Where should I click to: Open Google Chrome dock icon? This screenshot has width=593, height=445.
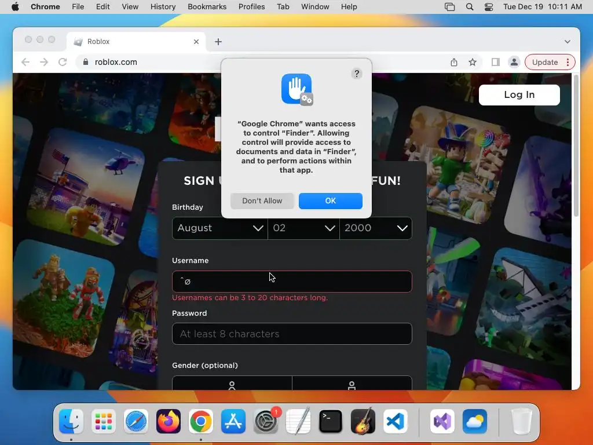pyautogui.click(x=201, y=421)
